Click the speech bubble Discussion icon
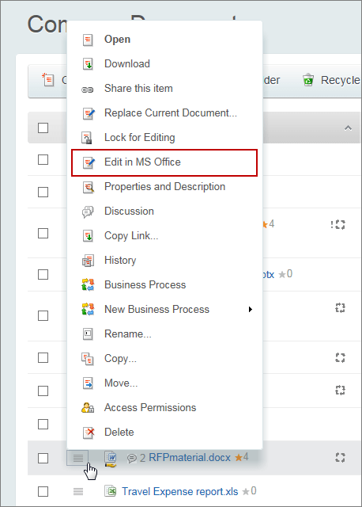 (x=88, y=212)
